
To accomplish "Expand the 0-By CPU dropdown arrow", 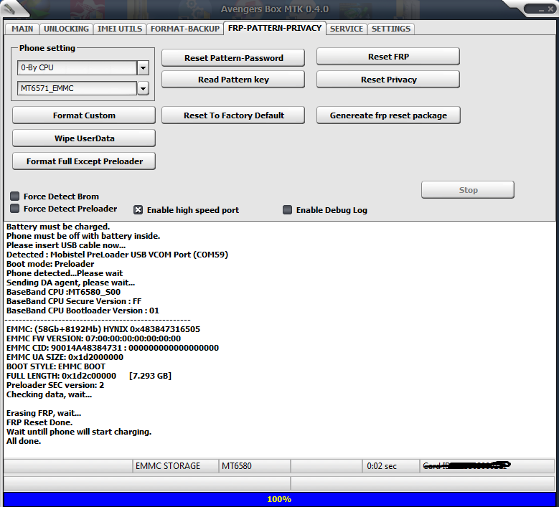I will pos(143,67).
